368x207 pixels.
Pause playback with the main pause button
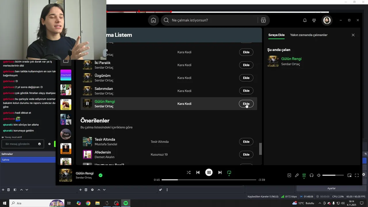209,172
